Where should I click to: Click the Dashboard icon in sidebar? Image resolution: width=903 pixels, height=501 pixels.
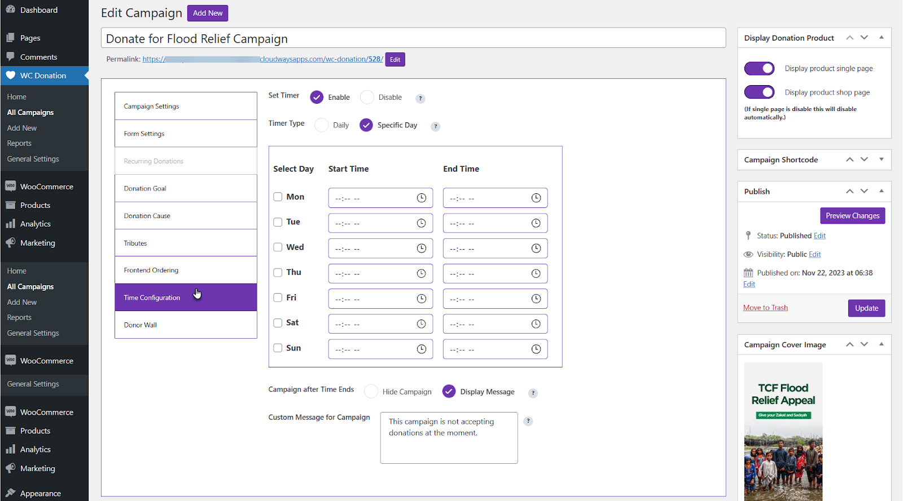point(11,10)
